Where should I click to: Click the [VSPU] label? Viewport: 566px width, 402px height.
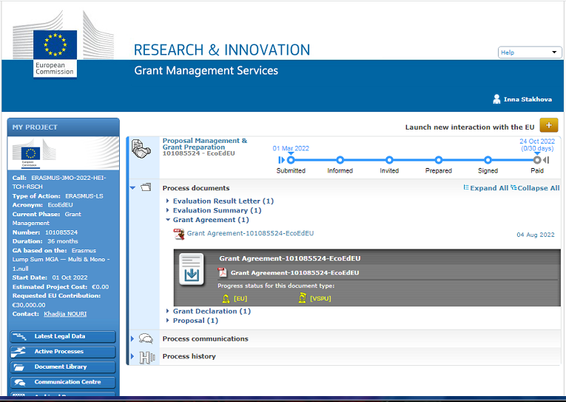[x=320, y=298]
